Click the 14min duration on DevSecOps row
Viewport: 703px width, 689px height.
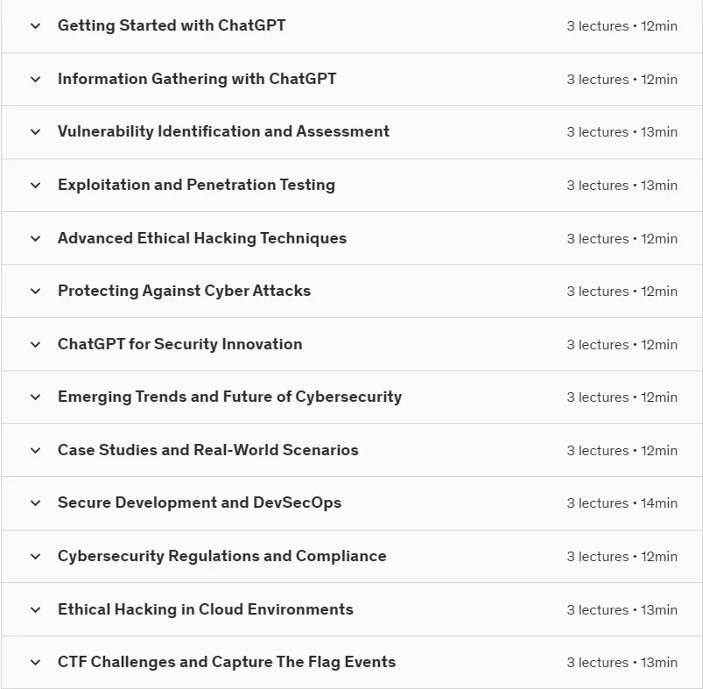[658, 503]
